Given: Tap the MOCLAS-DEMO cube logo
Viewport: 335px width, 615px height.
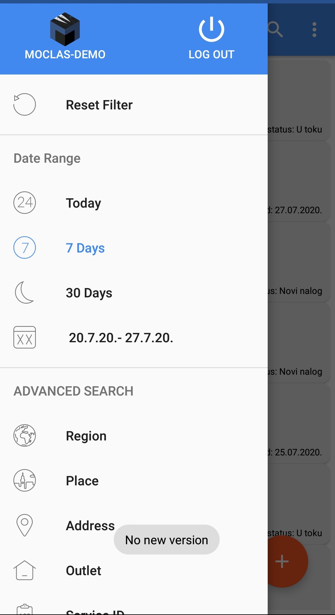Looking at the screenshot, I should [65, 29].
